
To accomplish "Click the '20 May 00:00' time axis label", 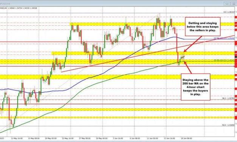I will (x=51, y=138).
